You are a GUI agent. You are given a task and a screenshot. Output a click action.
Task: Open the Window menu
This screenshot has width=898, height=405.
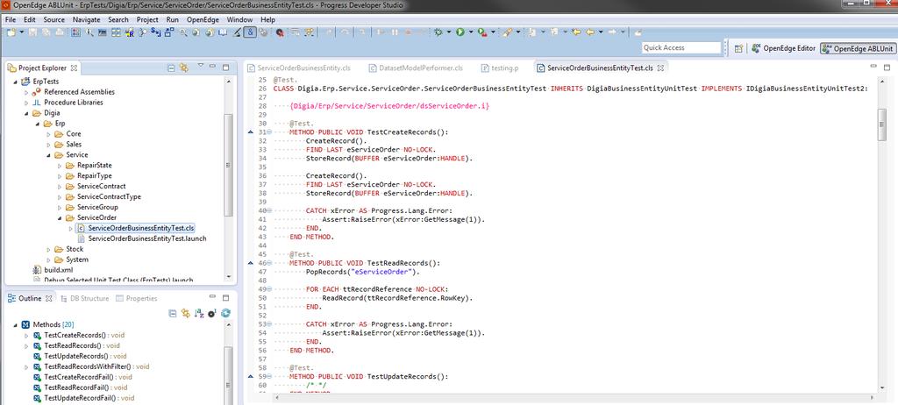[x=239, y=19]
